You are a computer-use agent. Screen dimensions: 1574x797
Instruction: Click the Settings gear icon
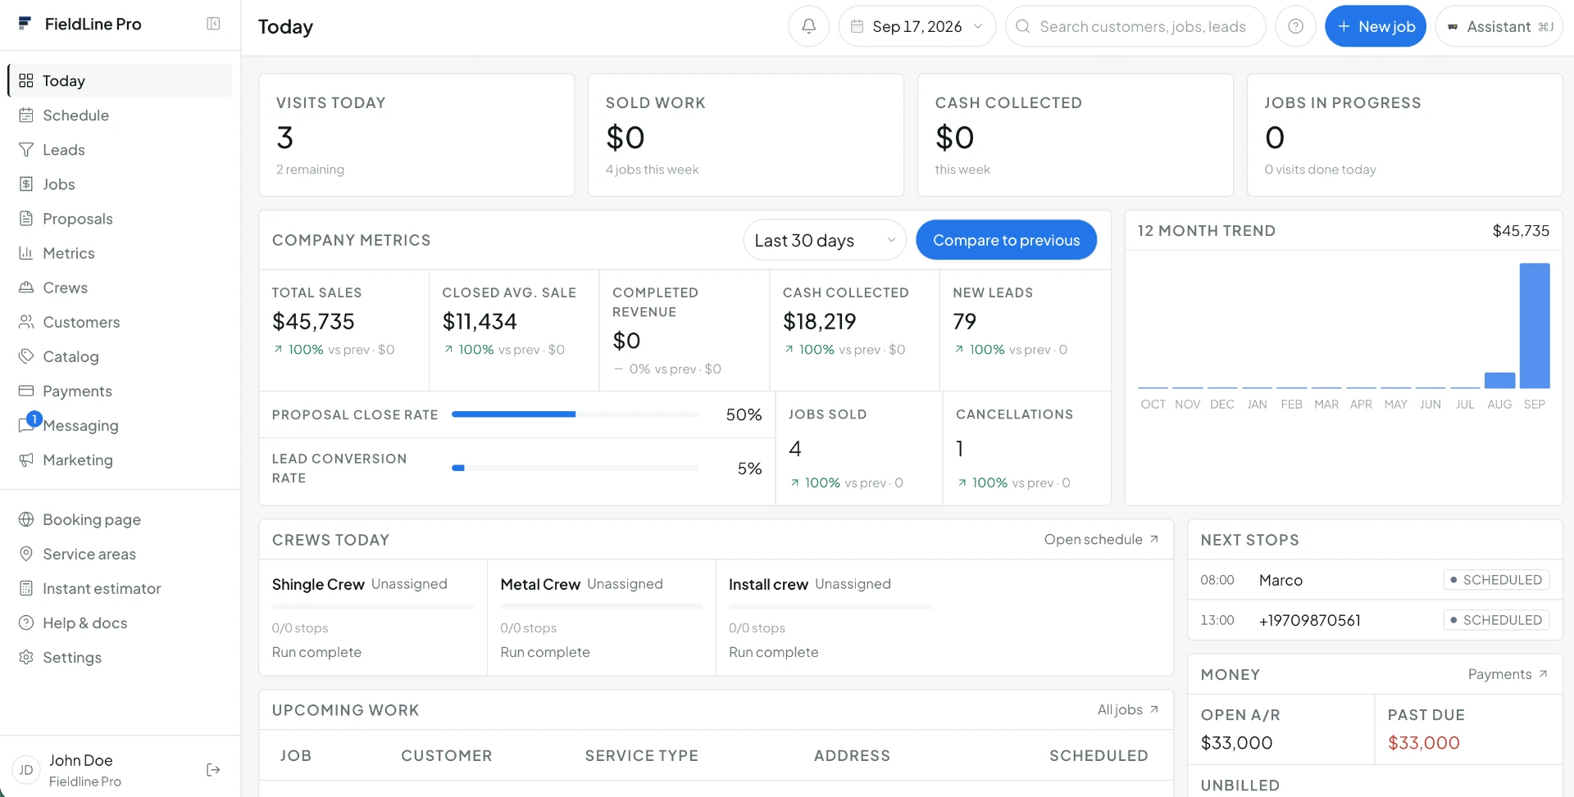(x=26, y=657)
